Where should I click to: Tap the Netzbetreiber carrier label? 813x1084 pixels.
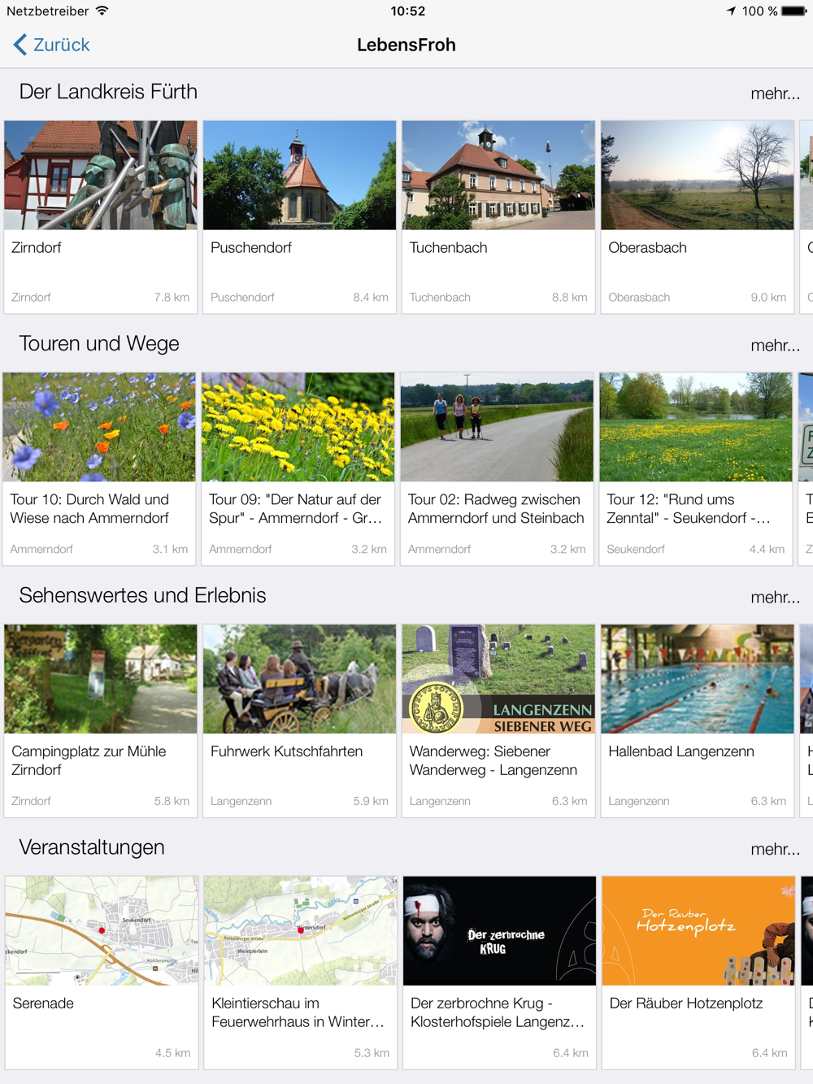coord(47,11)
